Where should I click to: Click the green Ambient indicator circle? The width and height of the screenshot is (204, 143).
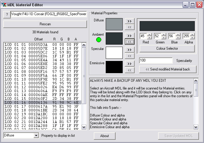[99, 40]
